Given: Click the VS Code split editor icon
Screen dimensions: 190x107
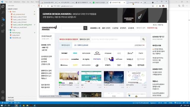Looking at the screenshot, I should [x=183, y=6].
